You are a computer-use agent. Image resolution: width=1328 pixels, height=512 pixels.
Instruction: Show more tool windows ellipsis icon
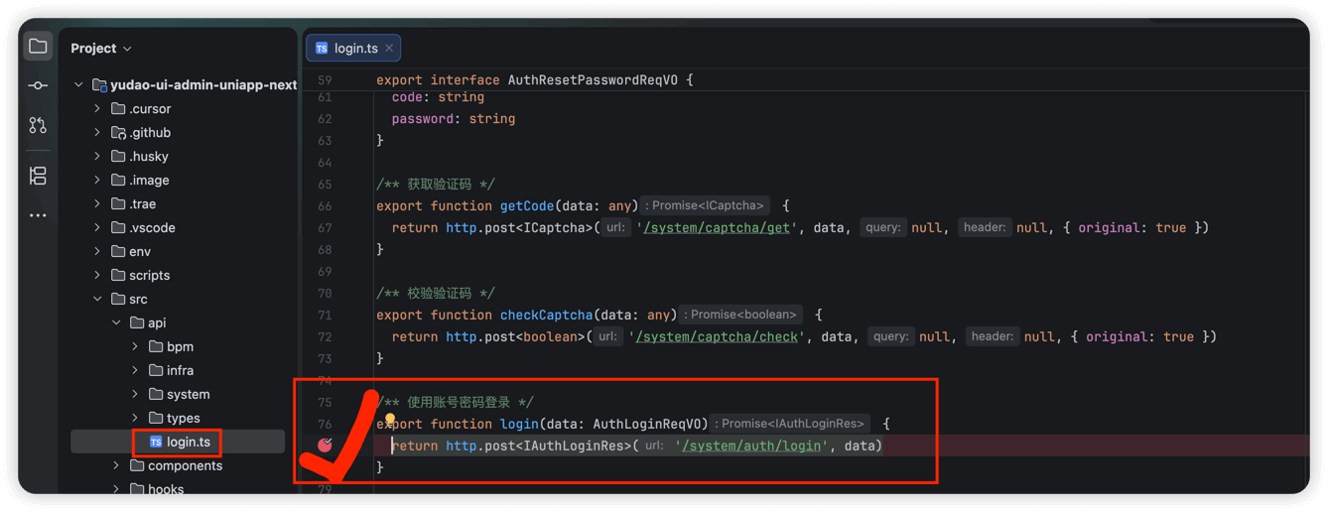38,215
